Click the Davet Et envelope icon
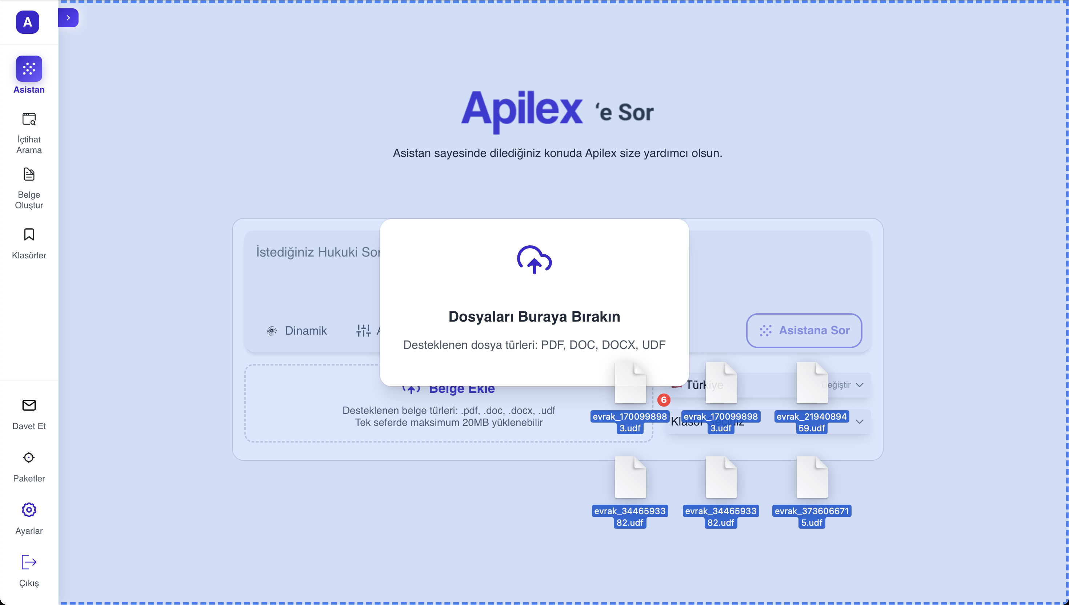The image size is (1069, 605). tap(28, 406)
